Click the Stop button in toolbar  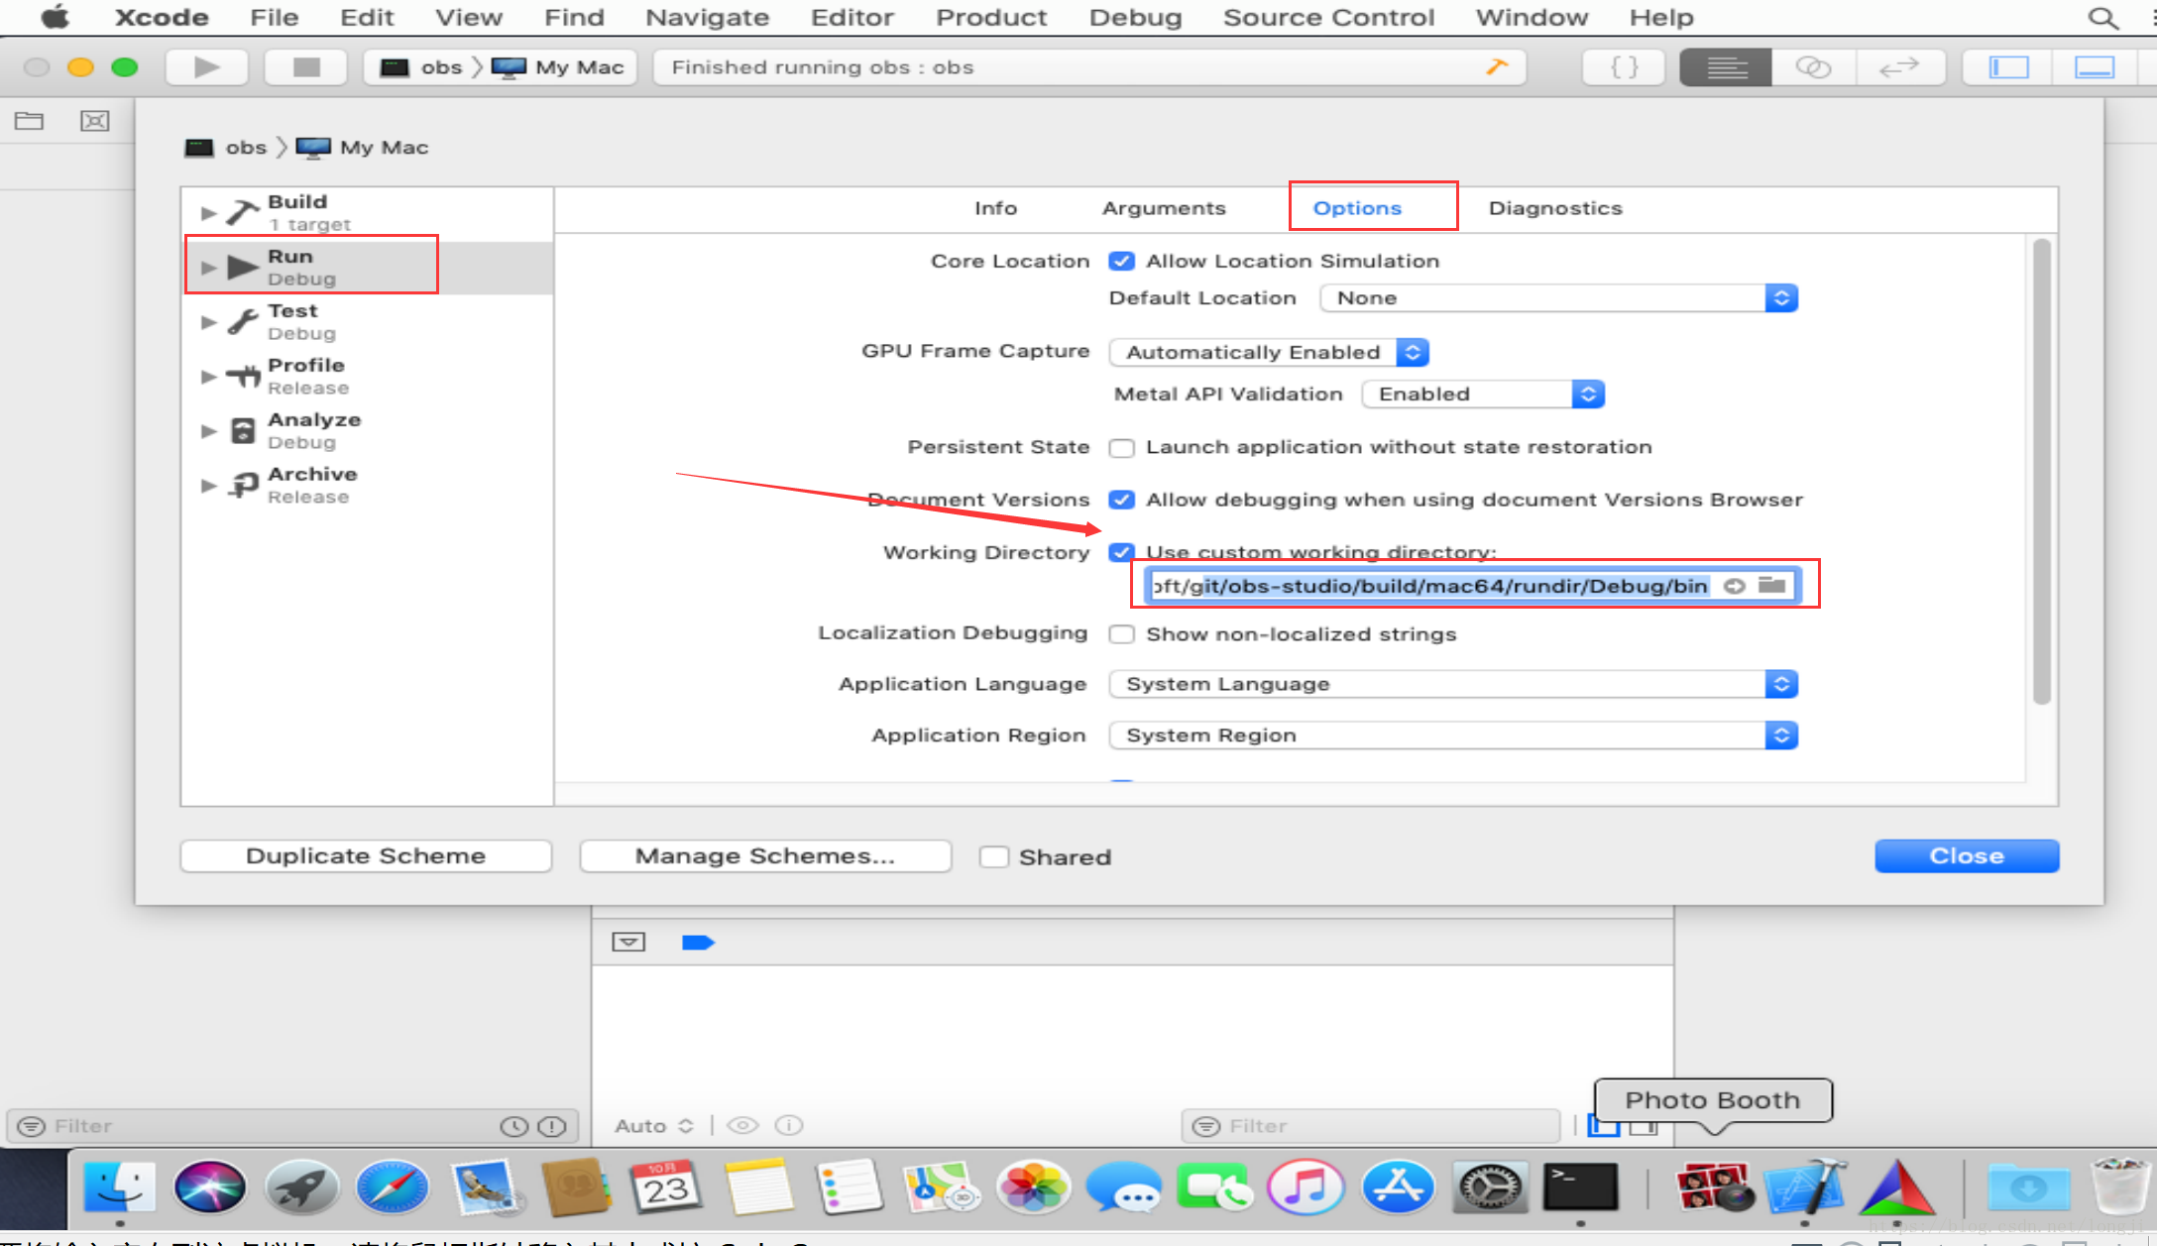point(306,67)
